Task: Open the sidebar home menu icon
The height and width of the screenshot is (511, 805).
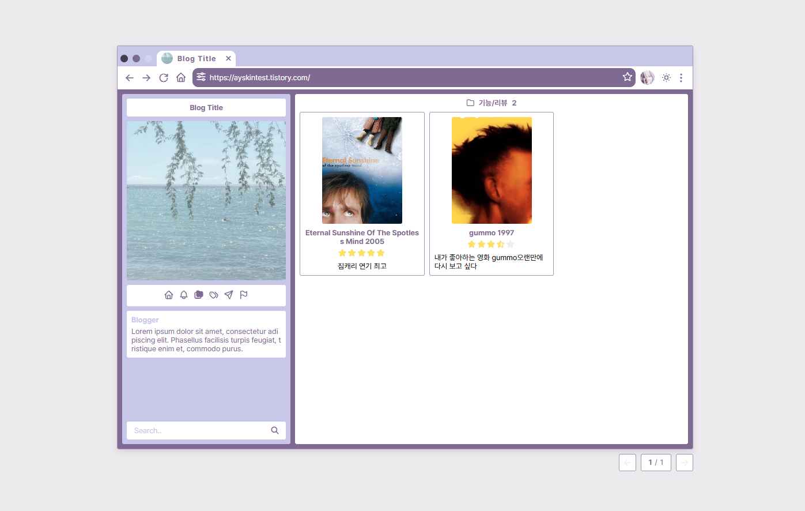Action: (x=169, y=295)
